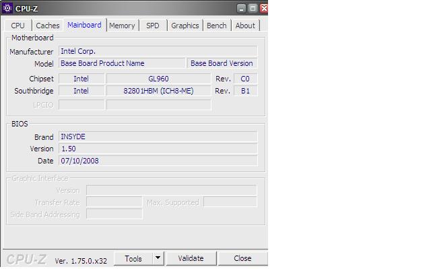Click the Manufacturer label

32,52
